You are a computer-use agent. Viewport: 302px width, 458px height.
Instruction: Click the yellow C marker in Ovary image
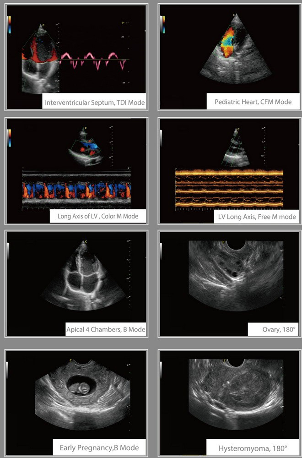[x=223, y=242]
